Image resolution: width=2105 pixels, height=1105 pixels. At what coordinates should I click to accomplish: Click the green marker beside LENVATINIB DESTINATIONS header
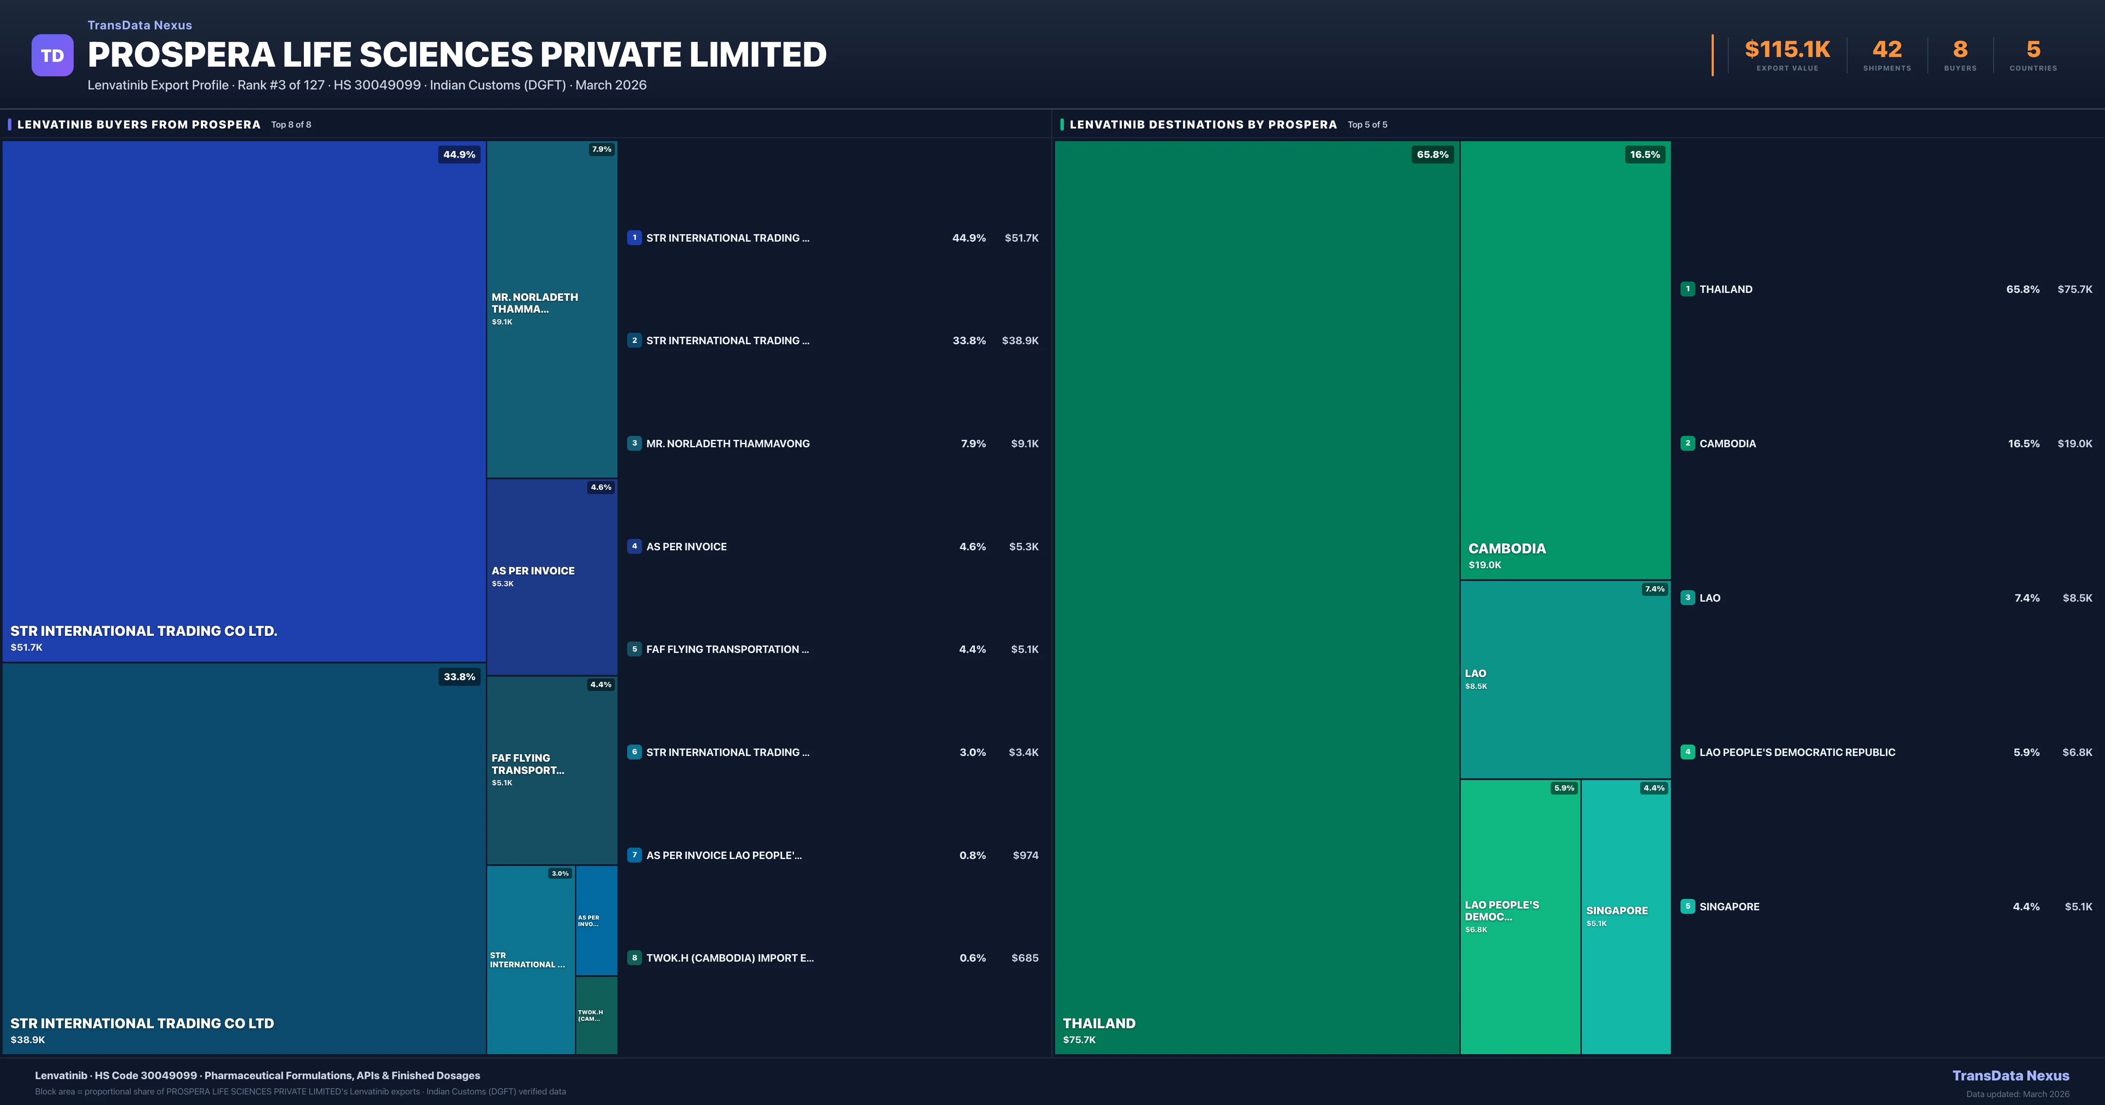tap(1061, 123)
